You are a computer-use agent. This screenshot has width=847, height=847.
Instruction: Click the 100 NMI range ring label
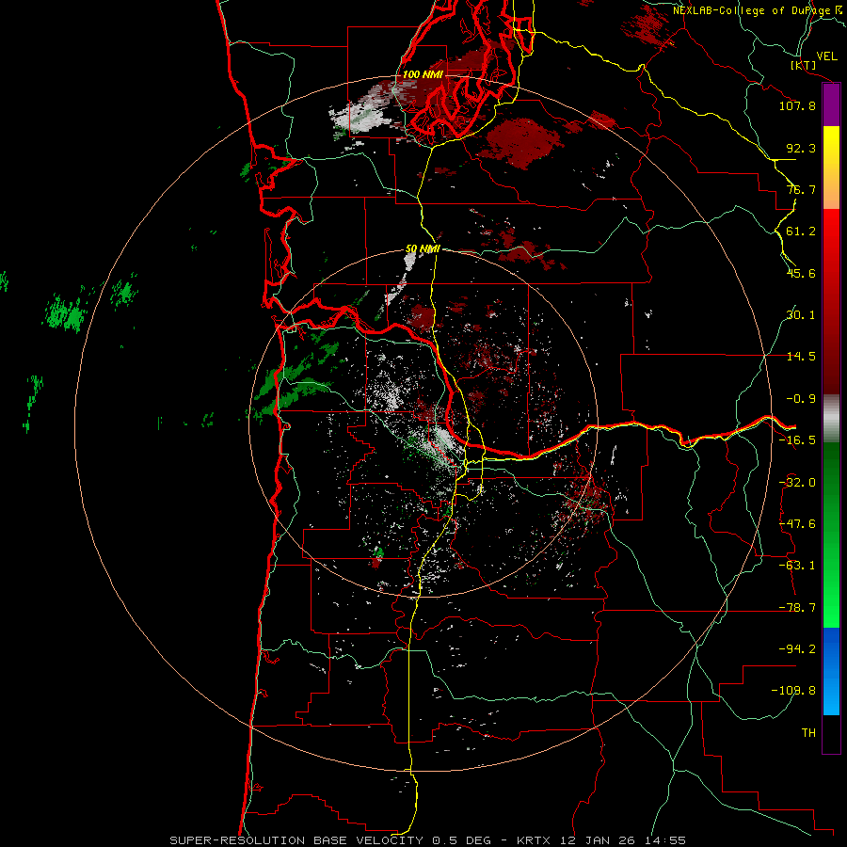423,74
